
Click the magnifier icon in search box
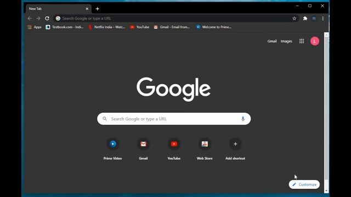coord(105,119)
